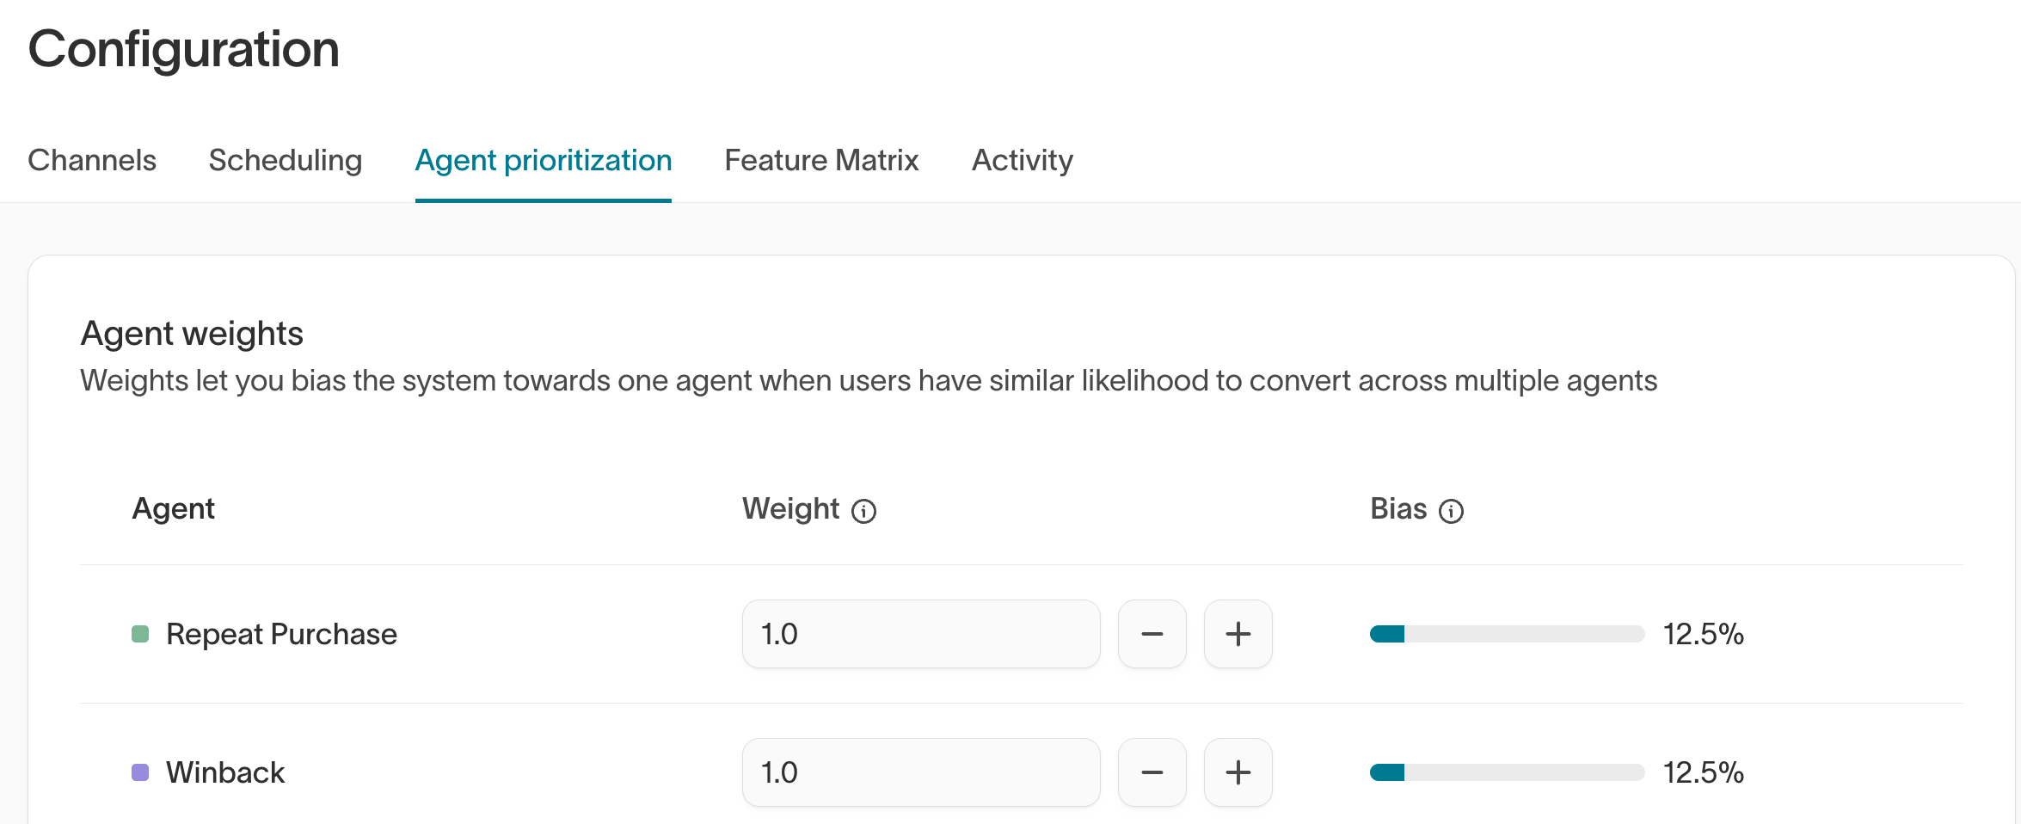
Task: Open the Bias column info icon
Action: pos(1451,512)
